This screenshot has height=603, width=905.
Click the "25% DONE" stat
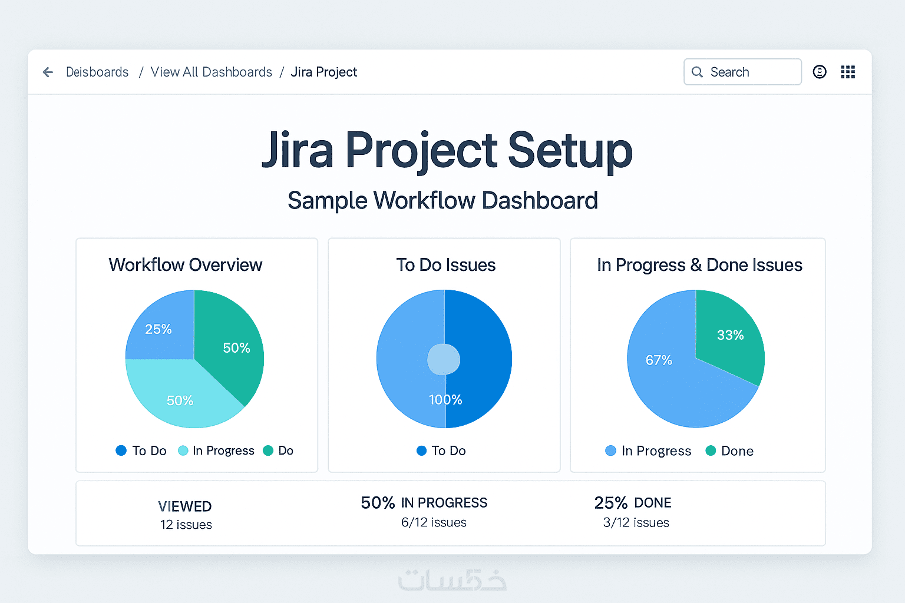click(633, 503)
